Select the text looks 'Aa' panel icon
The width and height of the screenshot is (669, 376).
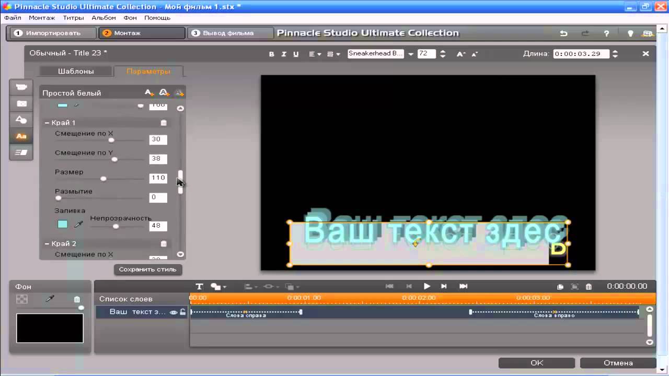click(x=21, y=136)
